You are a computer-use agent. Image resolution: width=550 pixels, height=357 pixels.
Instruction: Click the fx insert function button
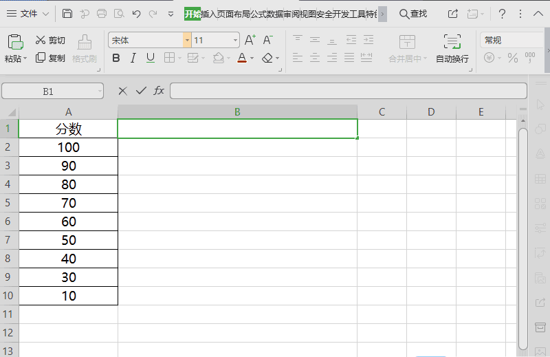tap(159, 91)
